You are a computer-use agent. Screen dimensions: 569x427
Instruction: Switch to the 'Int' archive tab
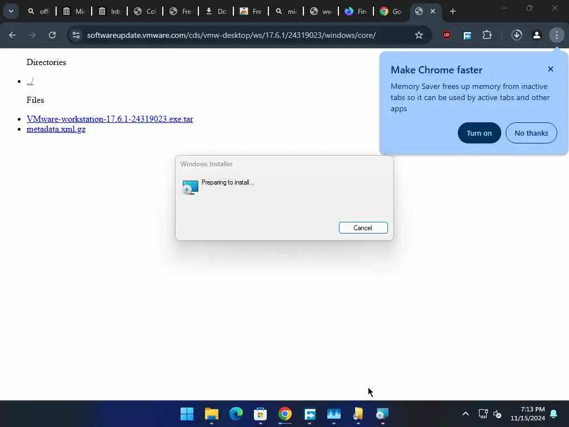click(x=109, y=11)
